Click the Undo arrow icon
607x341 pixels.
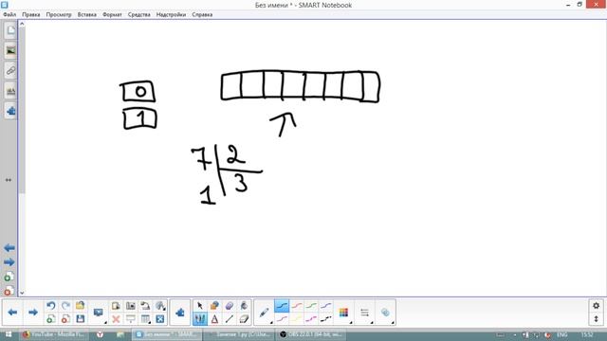(50, 306)
